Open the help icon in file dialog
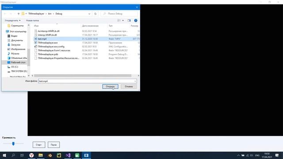Image resolution: width=283 pixels, height=159 pixels. 136,21
